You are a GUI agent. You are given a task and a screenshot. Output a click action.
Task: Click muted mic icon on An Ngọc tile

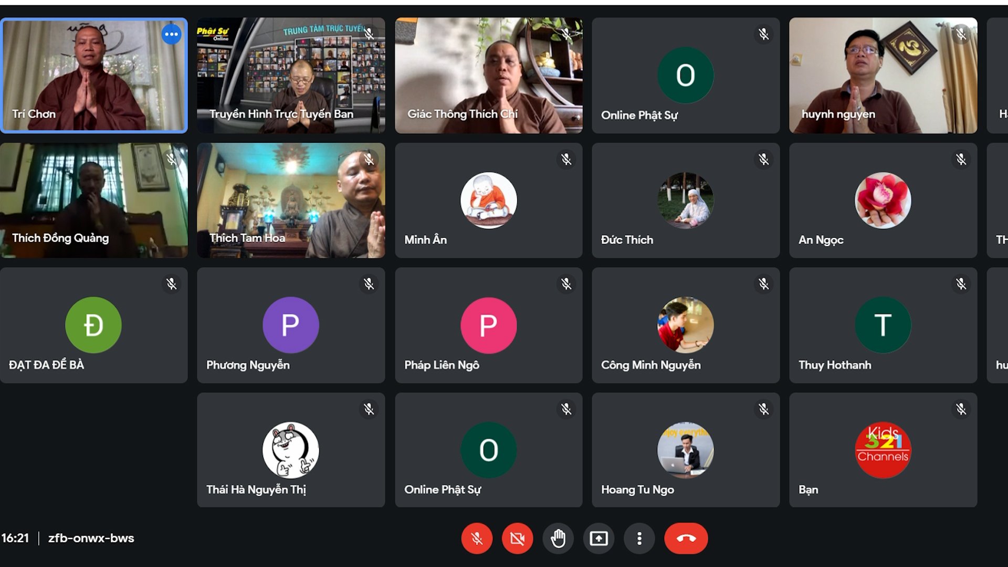tap(961, 159)
